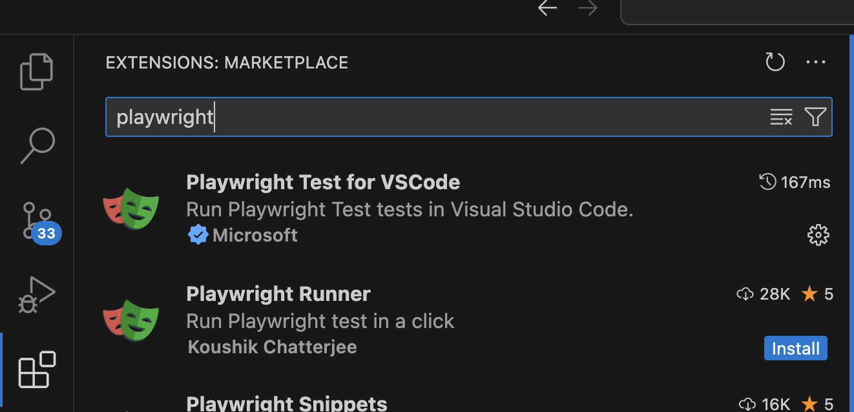Clear the extension search results
The image size is (854, 412).
781,117
